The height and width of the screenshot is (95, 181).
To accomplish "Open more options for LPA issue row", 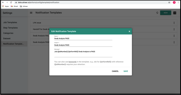I will click(x=174, y=23).
